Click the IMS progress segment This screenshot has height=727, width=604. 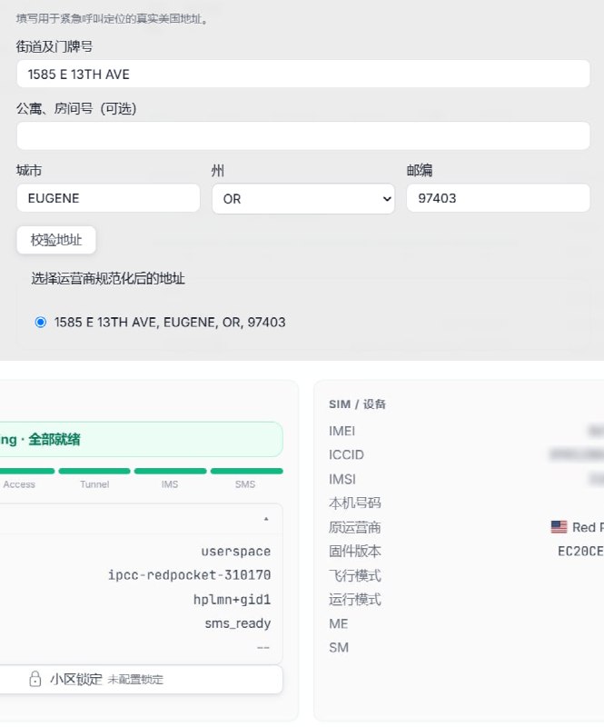tap(170, 471)
